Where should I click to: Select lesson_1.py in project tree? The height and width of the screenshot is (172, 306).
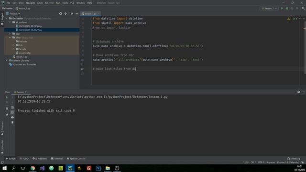pos(22,57)
